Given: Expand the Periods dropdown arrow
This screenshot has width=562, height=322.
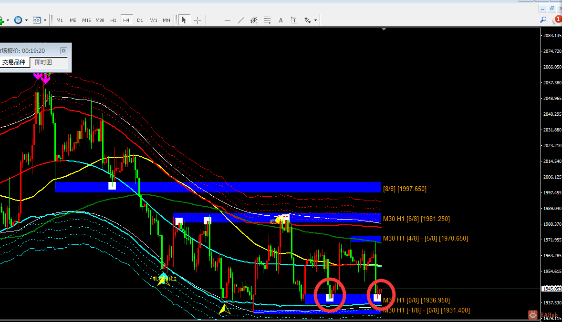Looking at the screenshot, I should click(x=27, y=20).
